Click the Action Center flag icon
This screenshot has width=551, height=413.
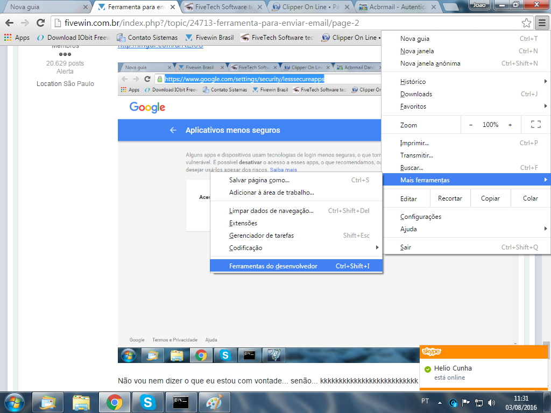[466, 403]
